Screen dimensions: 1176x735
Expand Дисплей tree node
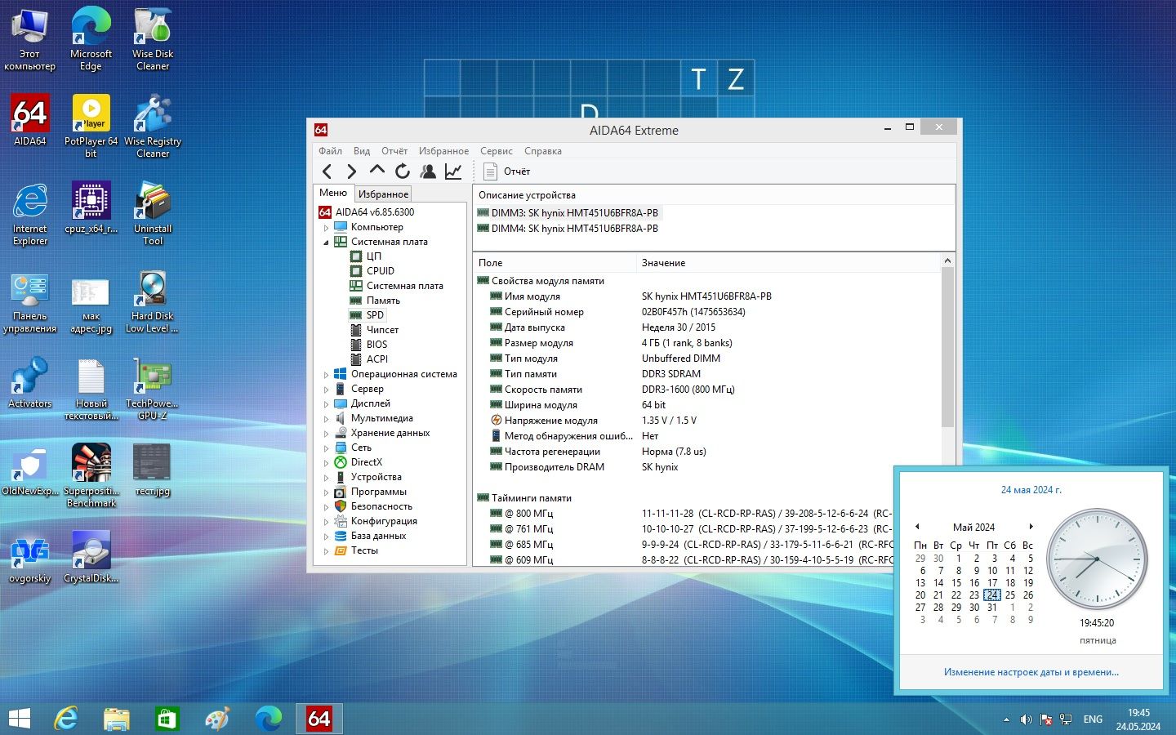(326, 404)
